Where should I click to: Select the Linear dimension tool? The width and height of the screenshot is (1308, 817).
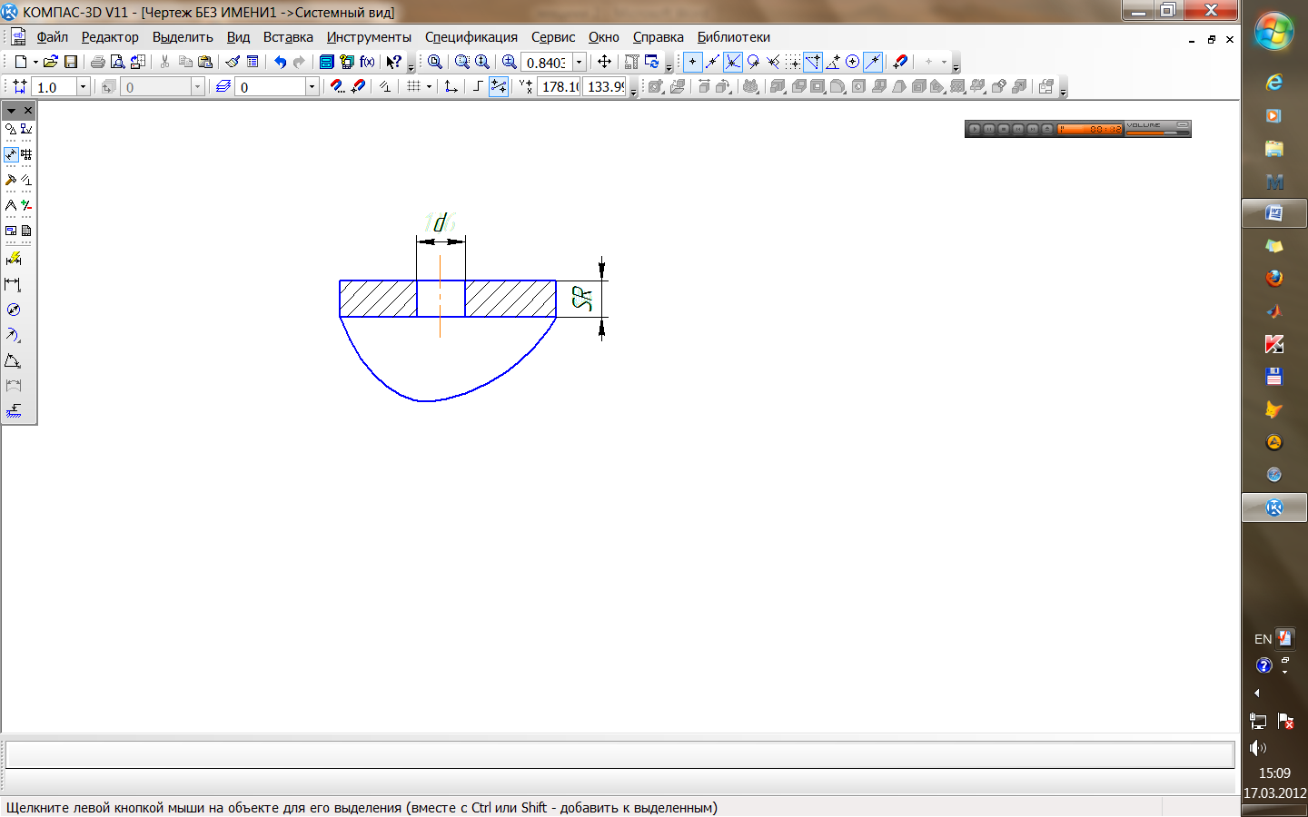13,285
